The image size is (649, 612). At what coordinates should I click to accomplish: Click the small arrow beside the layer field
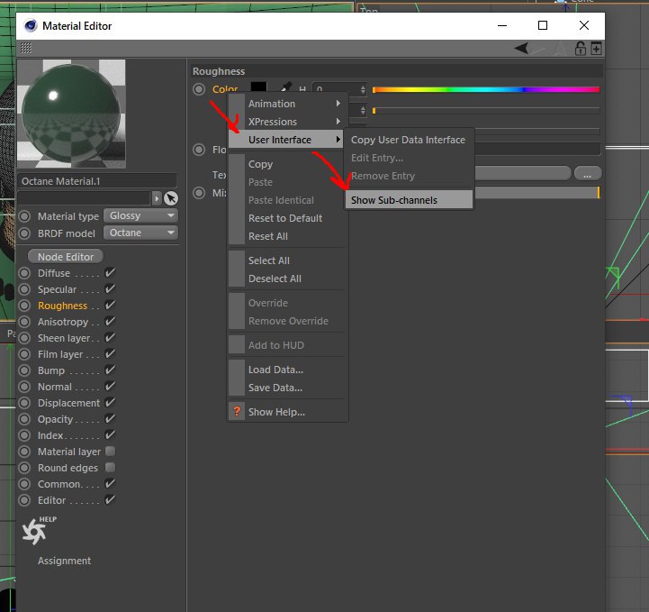(x=157, y=198)
